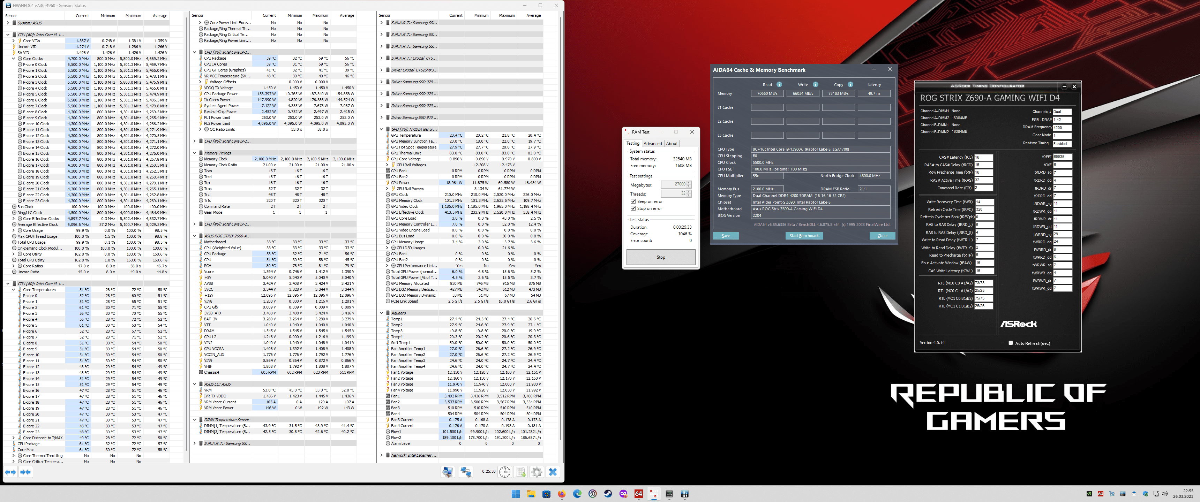Toggle Stop on error checkbox
Viewport: 1200px width, 502px height.
[633, 208]
